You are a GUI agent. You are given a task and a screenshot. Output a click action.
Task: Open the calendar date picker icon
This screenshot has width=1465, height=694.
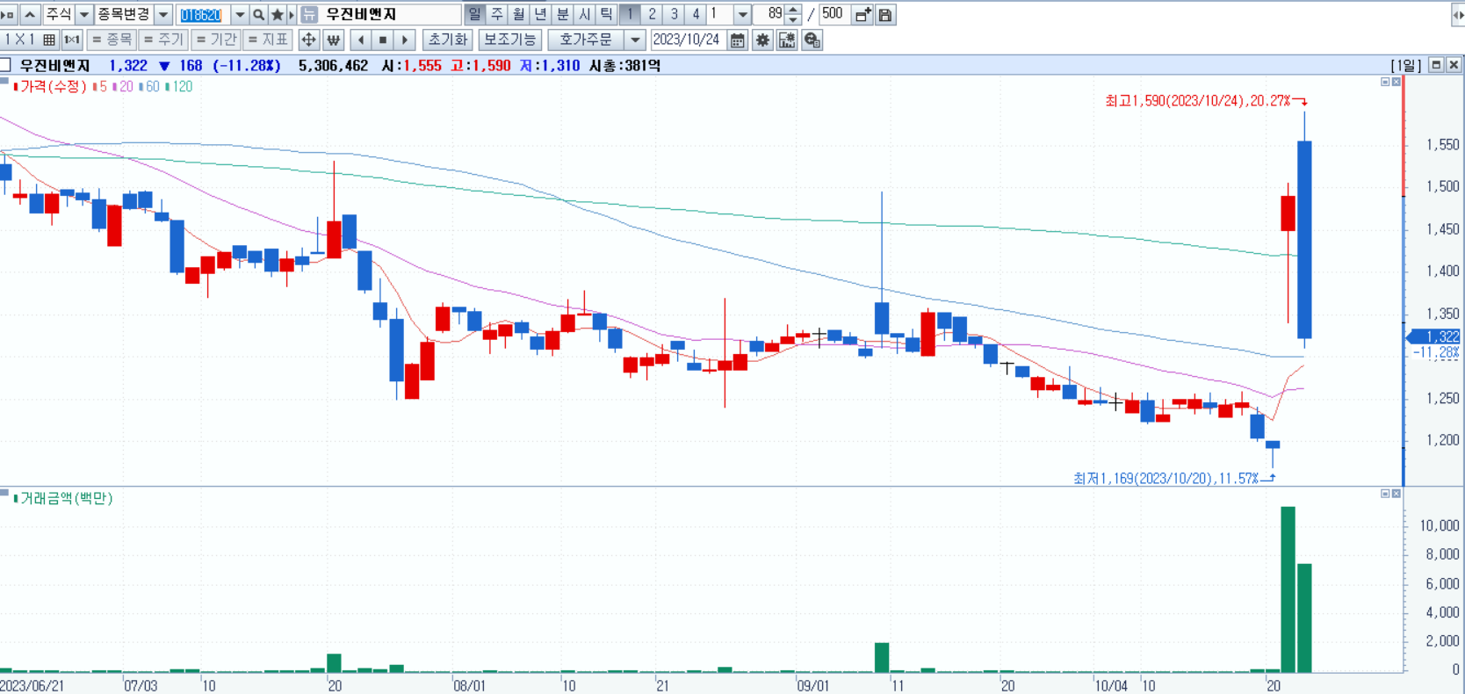tap(738, 40)
